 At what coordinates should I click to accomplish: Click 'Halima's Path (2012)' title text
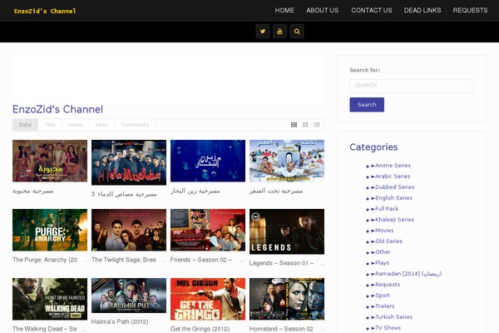(120, 321)
